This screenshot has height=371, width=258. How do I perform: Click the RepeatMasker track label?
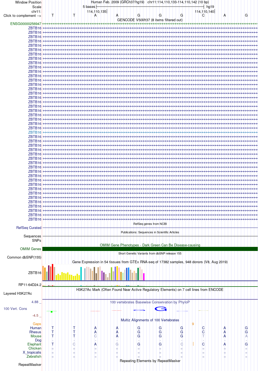[x=30, y=365]
